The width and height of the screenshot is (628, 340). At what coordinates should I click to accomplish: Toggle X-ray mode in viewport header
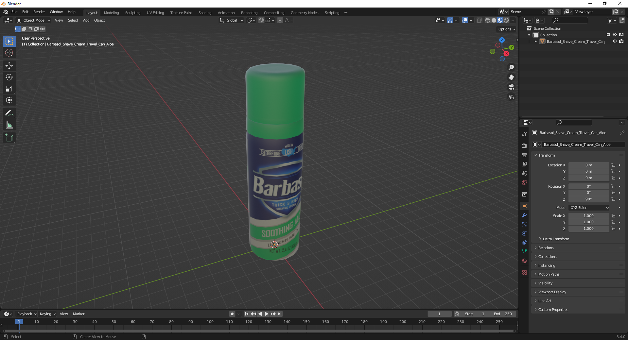tap(479, 20)
